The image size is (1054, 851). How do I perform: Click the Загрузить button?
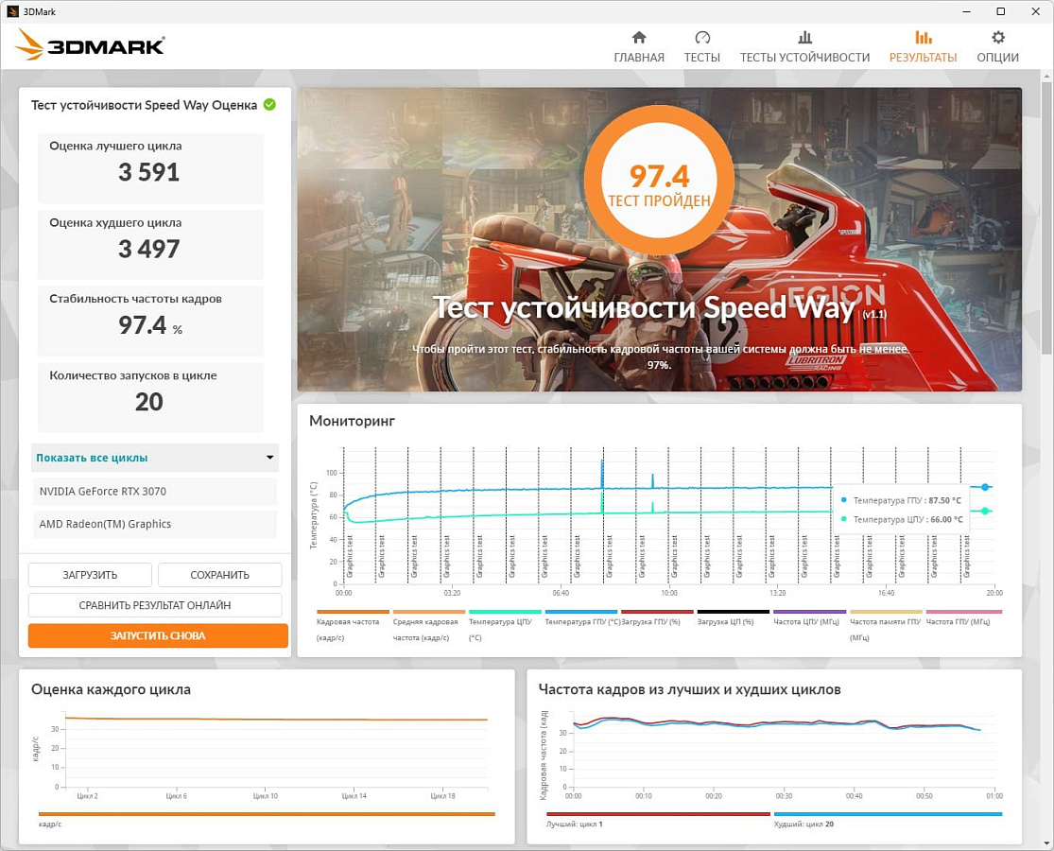(90, 575)
